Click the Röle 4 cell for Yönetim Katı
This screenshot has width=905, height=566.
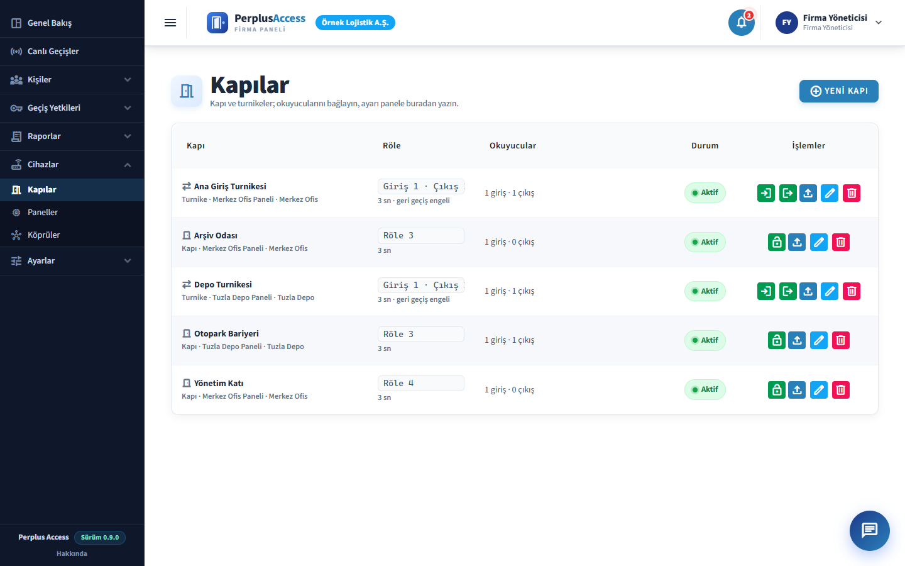coord(421,384)
